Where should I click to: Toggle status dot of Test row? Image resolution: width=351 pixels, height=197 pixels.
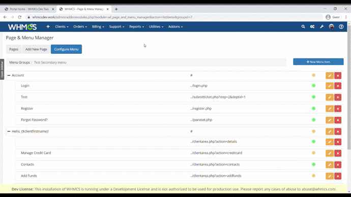pyautogui.click(x=314, y=97)
